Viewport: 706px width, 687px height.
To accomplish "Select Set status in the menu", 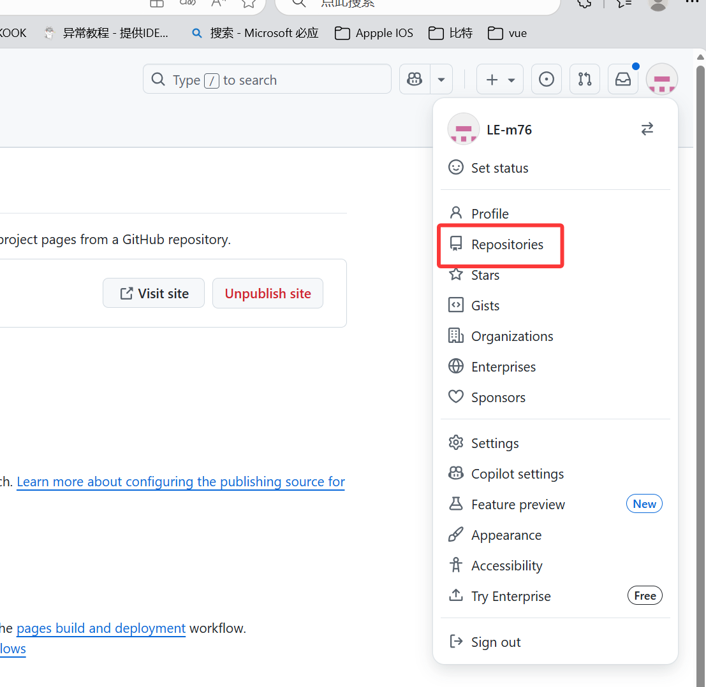I will click(499, 168).
